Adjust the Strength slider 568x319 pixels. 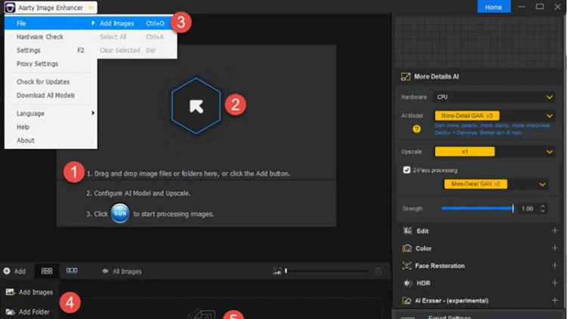477,208
